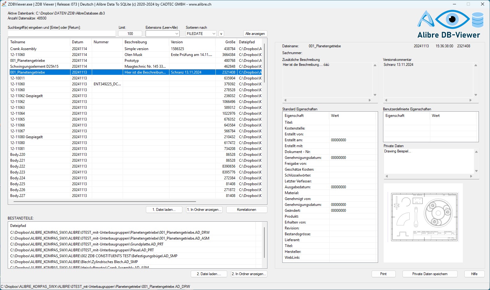490x290 pixels.
Task: Select the Body.220 row
Action: point(135,155)
